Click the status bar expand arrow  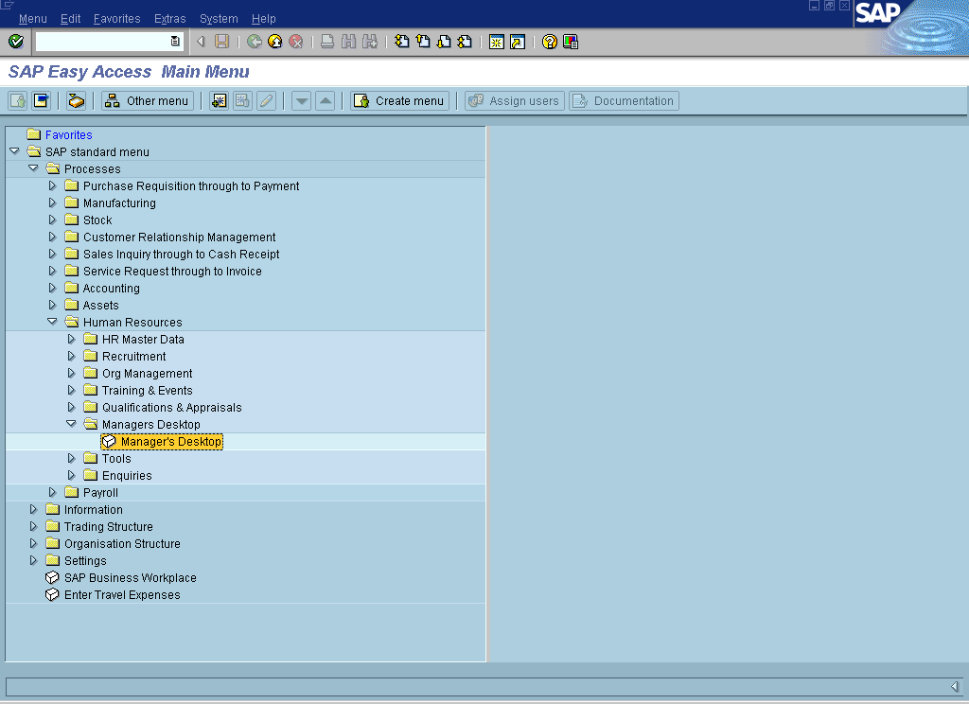(x=955, y=686)
